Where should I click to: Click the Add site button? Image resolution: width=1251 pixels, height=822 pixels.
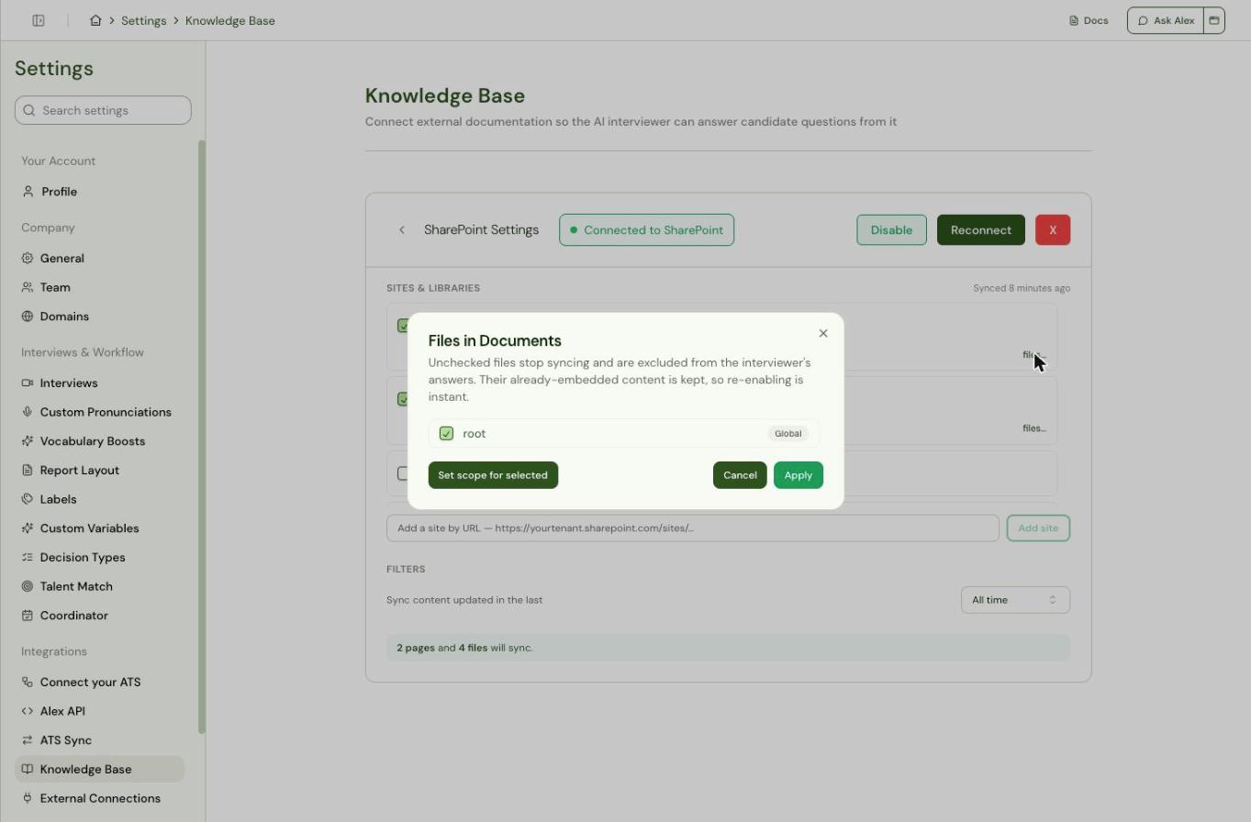1038,528
